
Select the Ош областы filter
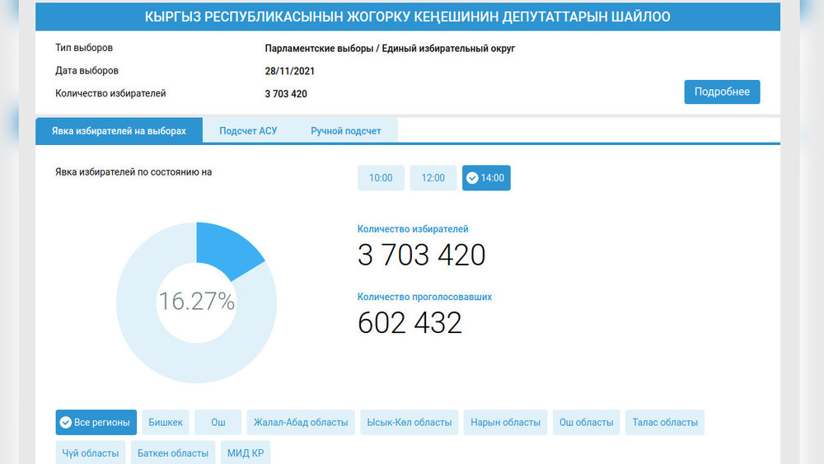click(x=586, y=423)
